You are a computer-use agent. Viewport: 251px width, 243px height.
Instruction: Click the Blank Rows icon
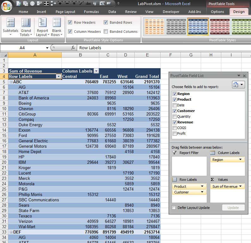(x=57, y=23)
